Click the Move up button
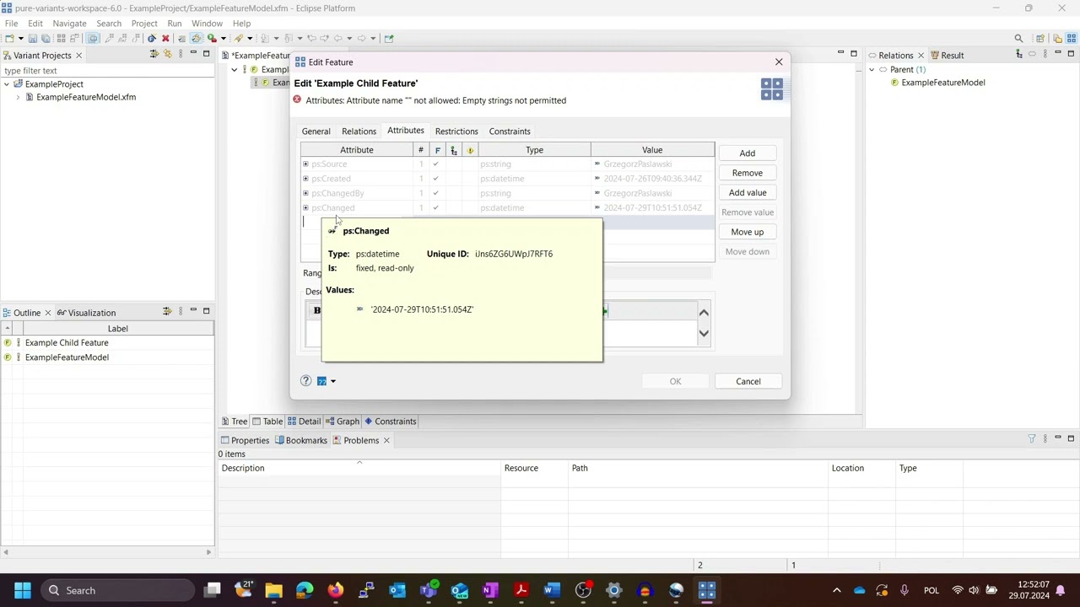The image size is (1080, 607). tap(748, 232)
